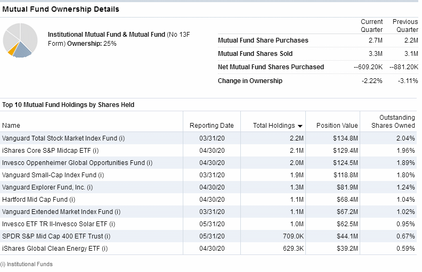Click the ownership pie chart icon
The image size is (422, 272).
[20, 40]
